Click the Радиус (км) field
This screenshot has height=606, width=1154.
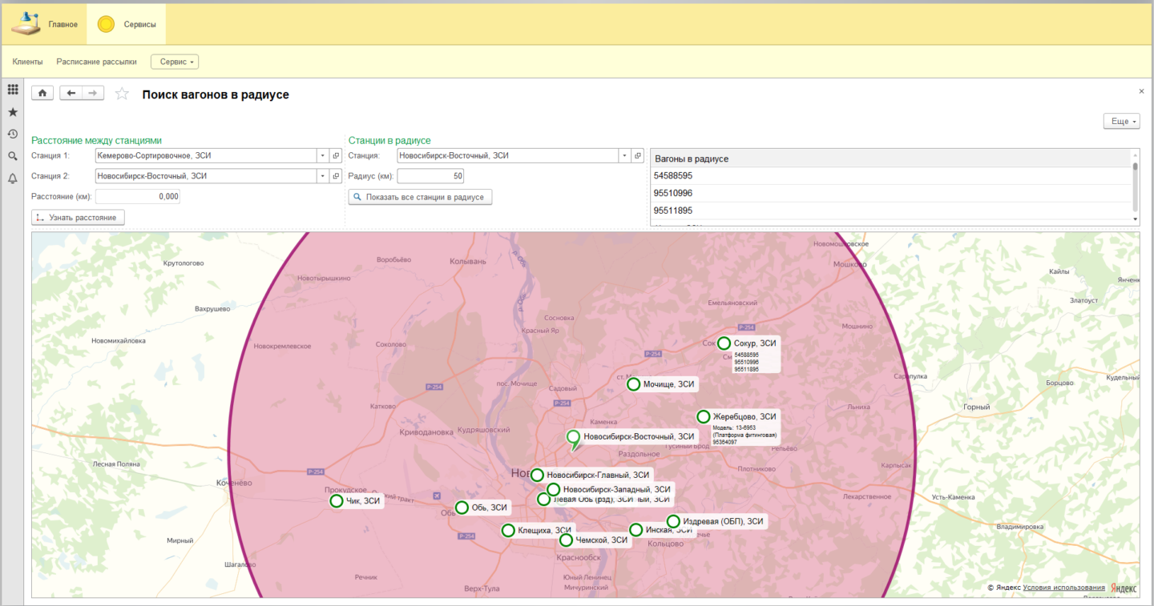[430, 176]
